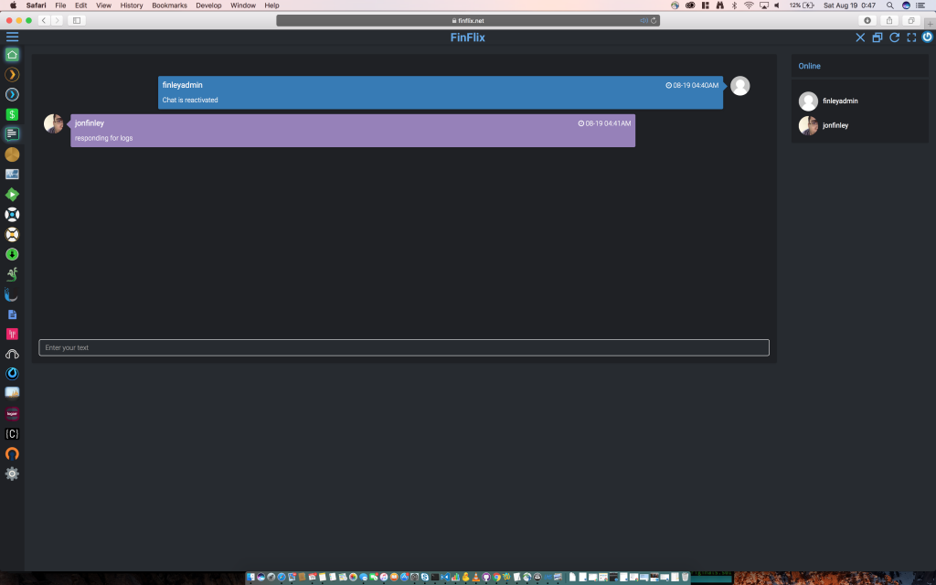The width and height of the screenshot is (936, 585).
Task: Click the Safari forward arrow button
Action: click(x=57, y=20)
